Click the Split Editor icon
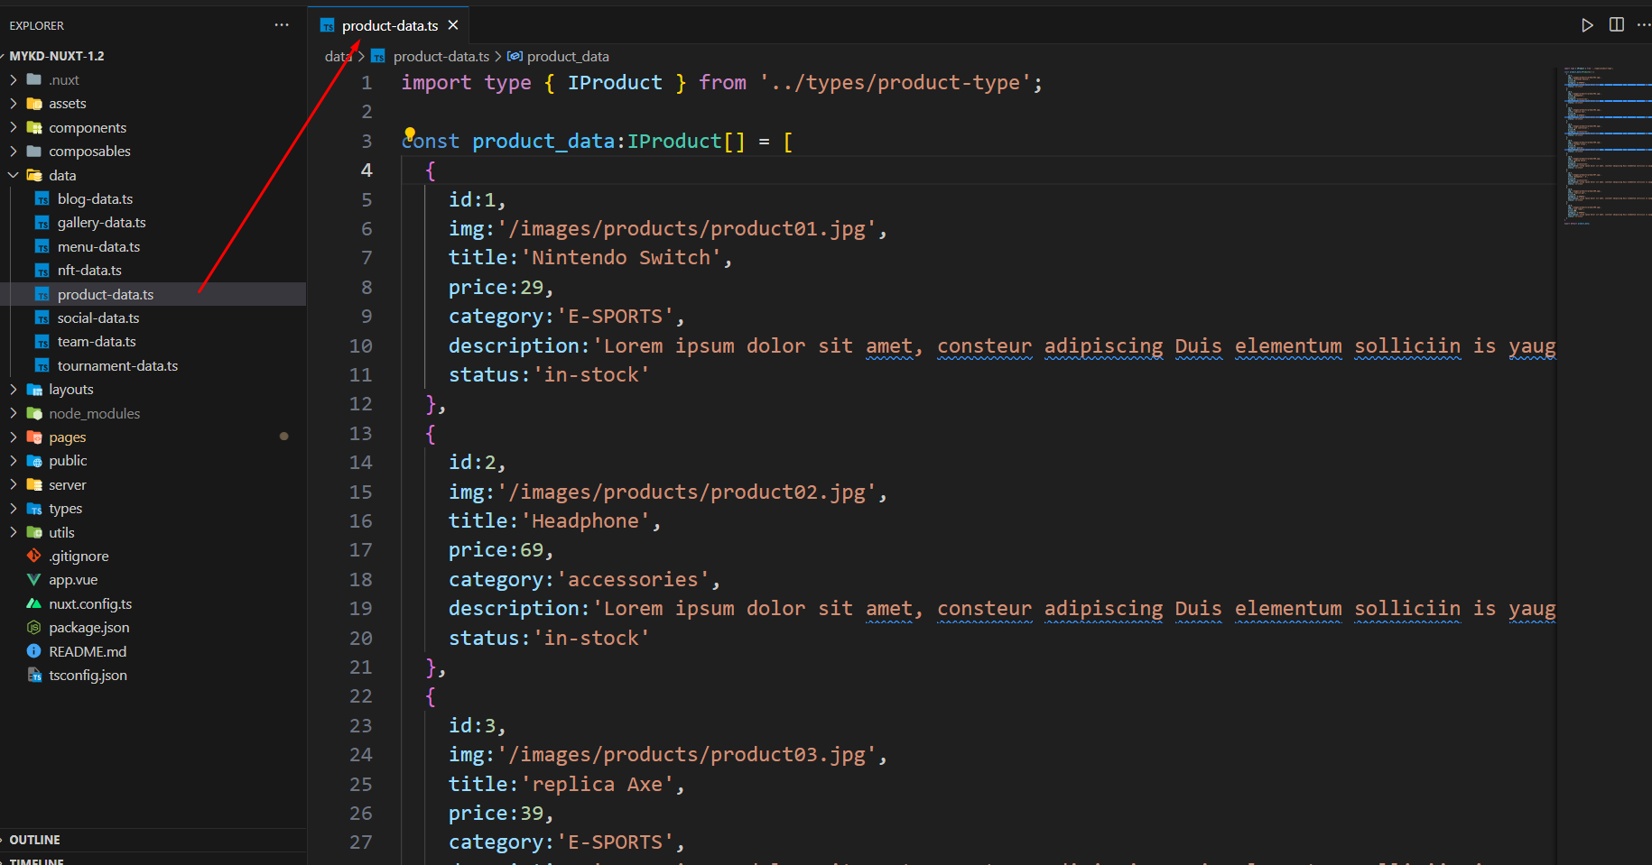 click(x=1617, y=25)
